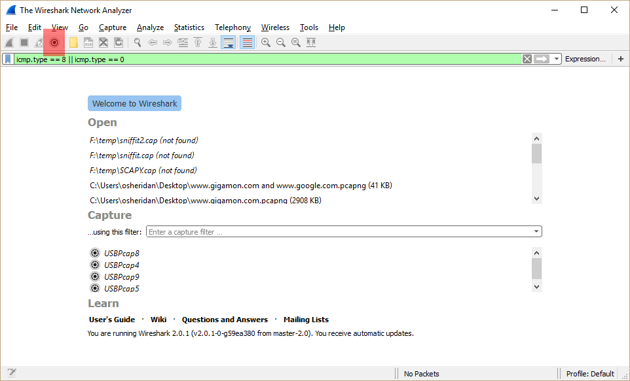The width and height of the screenshot is (630, 381).
Task: Add filter button with plus icon
Action: click(x=621, y=59)
